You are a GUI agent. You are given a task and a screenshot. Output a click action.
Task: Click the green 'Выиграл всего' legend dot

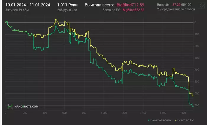coord(149,120)
